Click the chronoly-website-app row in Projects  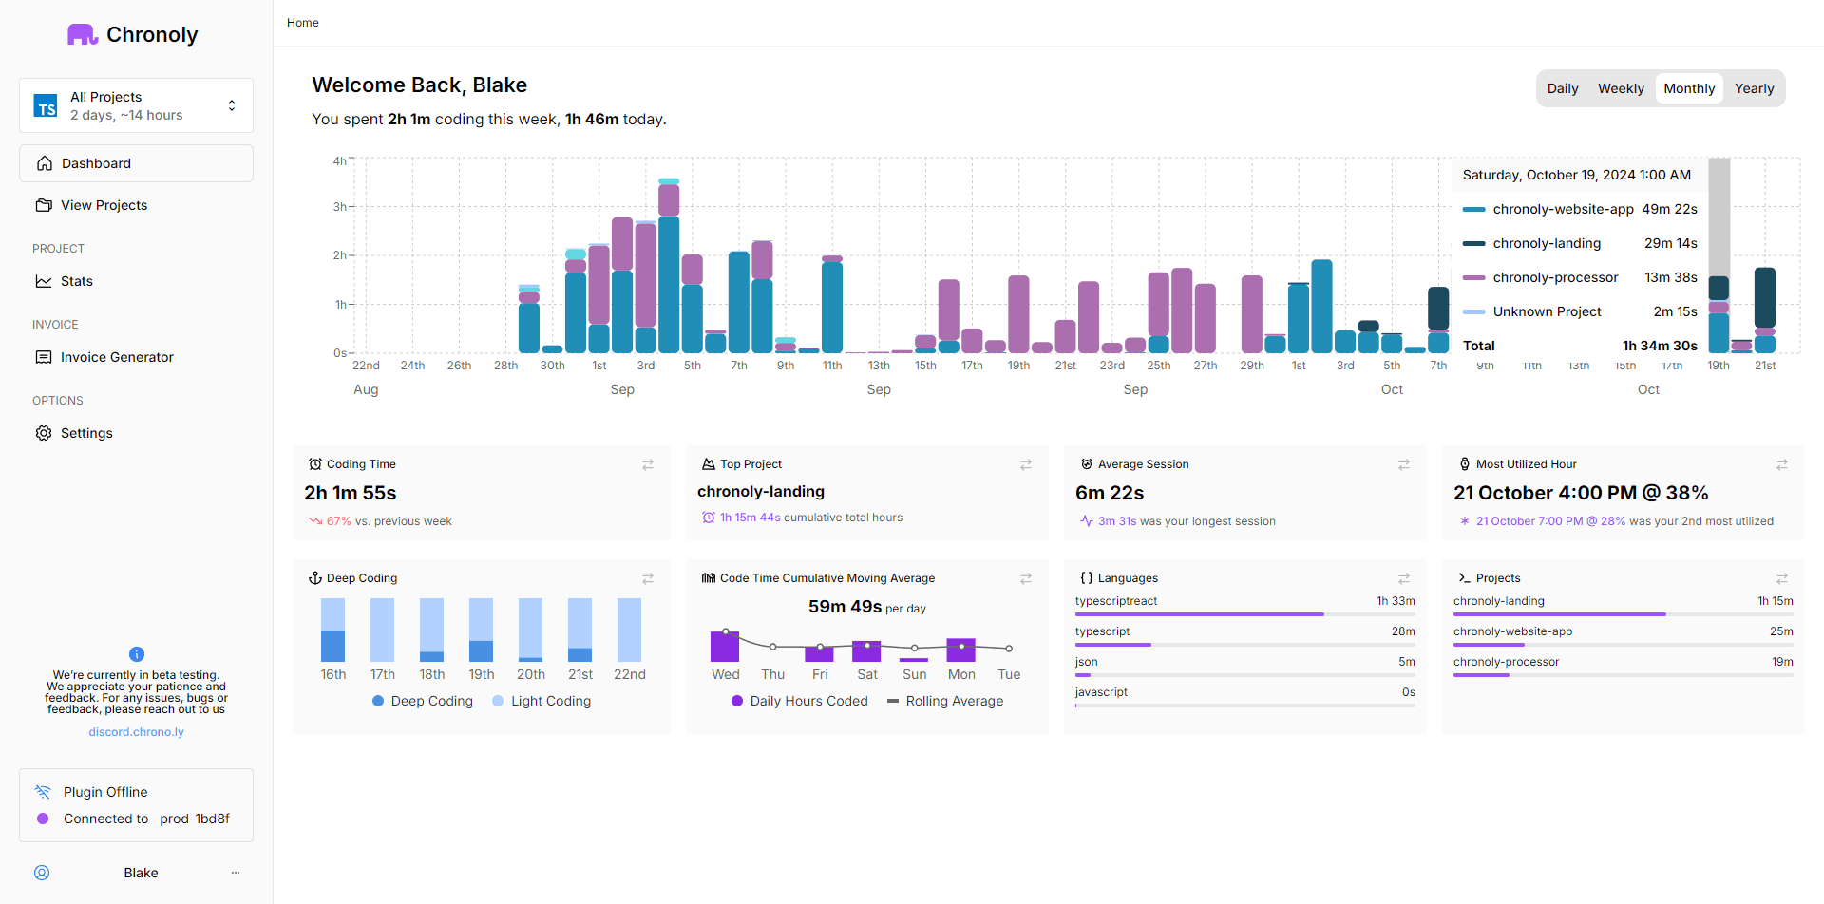(x=1624, y=636)
